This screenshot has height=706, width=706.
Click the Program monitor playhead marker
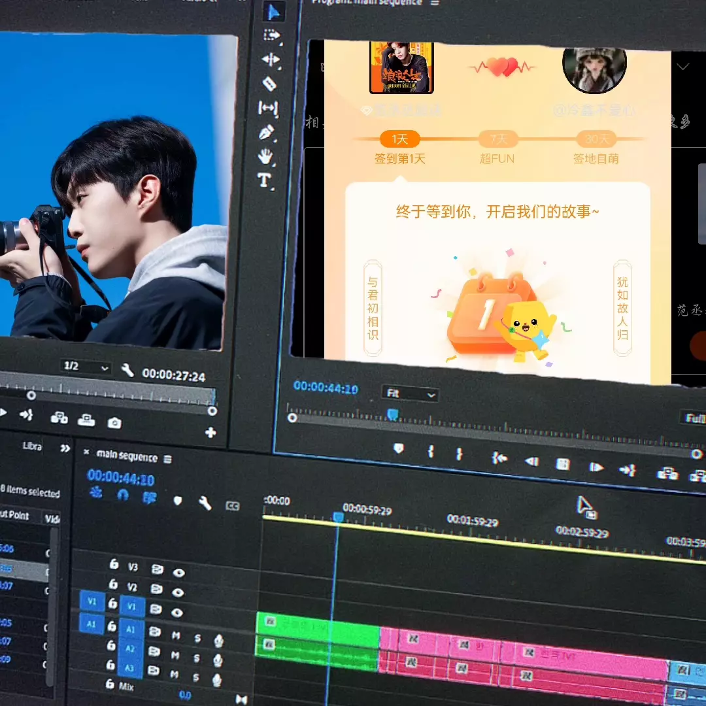392,414
